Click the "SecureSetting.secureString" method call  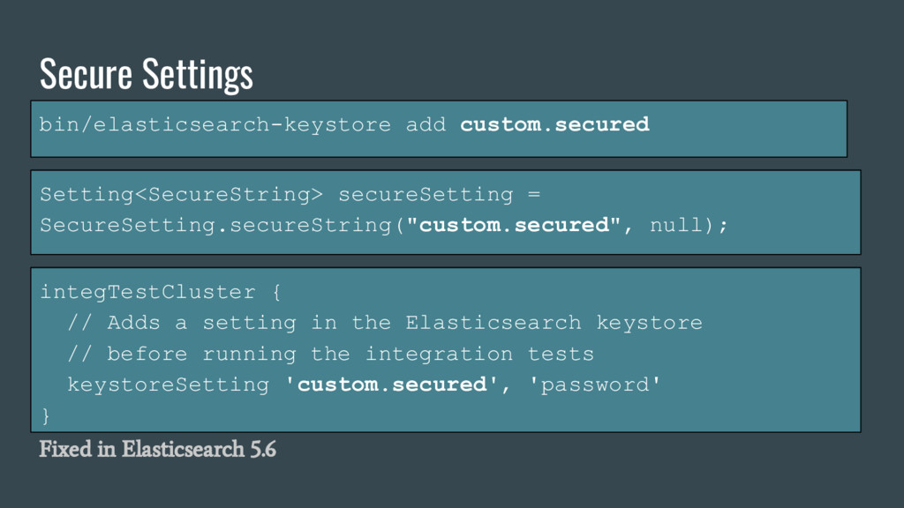click(215, 225)
